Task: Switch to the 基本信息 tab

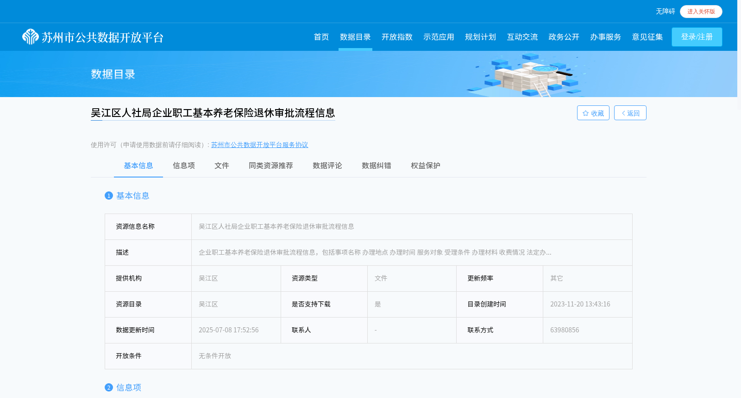Action: click(138, 165)
